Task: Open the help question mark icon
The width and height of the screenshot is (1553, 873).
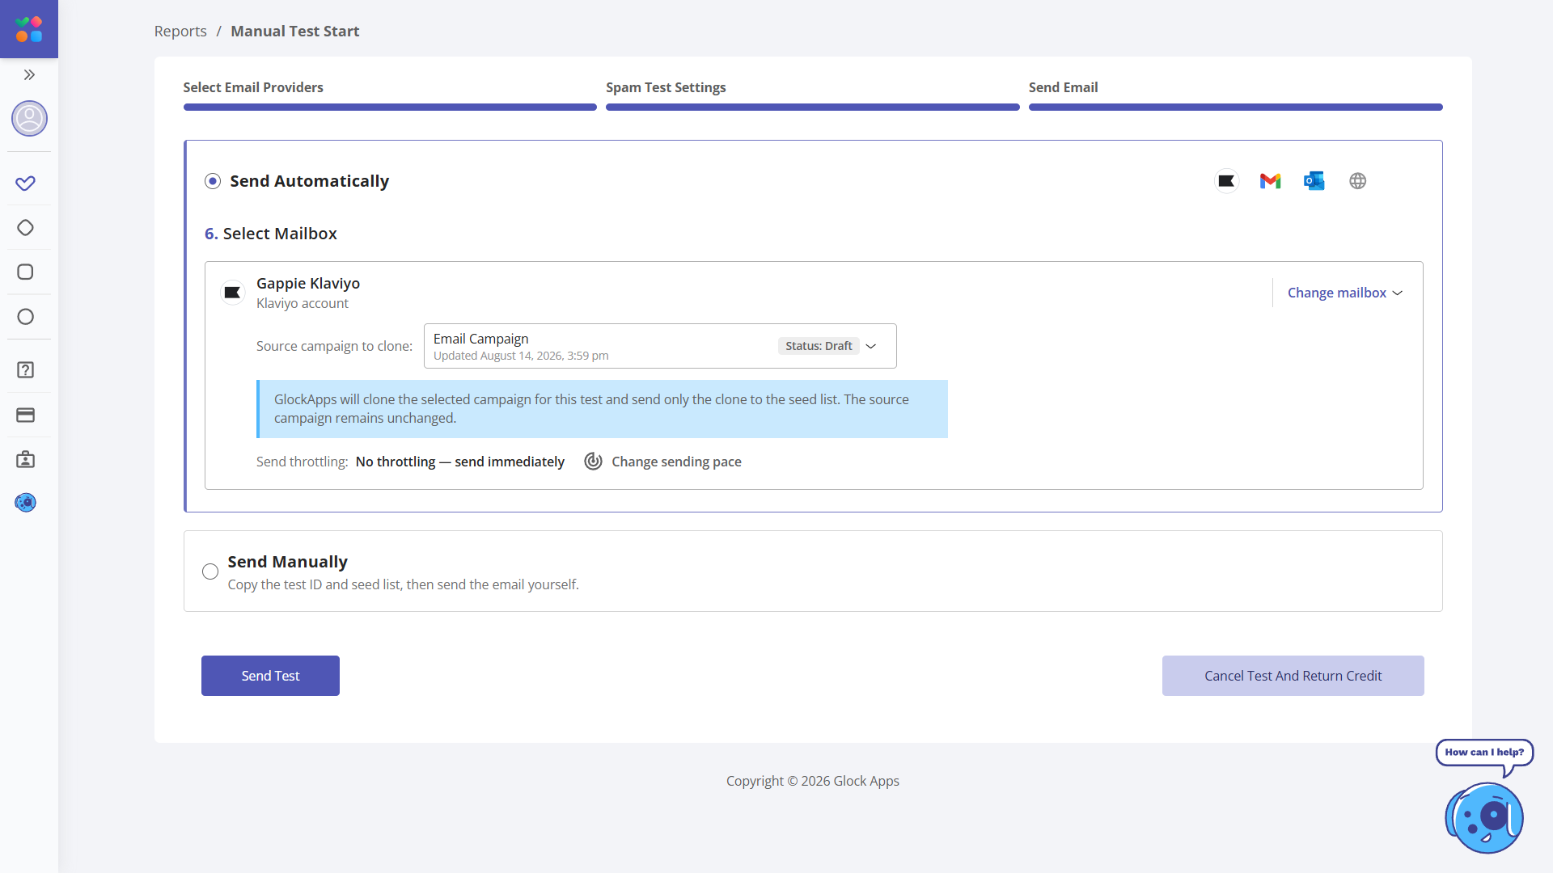Action: (25, 370)
